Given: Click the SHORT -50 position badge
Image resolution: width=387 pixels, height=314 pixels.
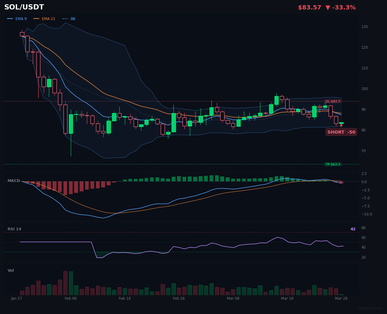Looking at the screenshot, I should coord(341,132).
